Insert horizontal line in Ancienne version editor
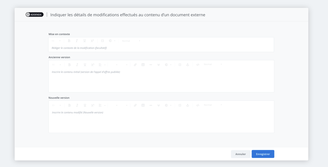The height and width of the screenshot is (167, 328). (151, 65)
